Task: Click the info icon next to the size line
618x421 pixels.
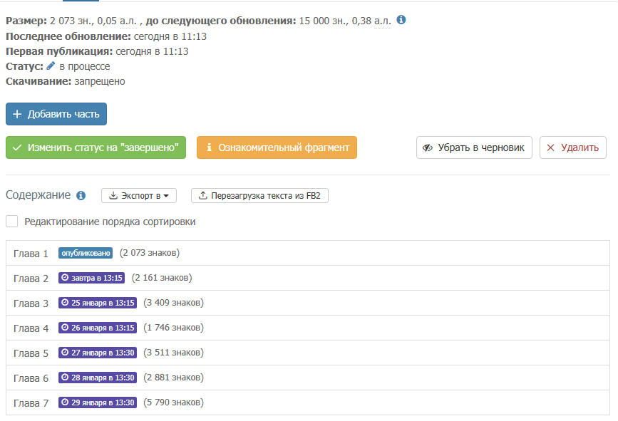Action: tap(401, 20)
